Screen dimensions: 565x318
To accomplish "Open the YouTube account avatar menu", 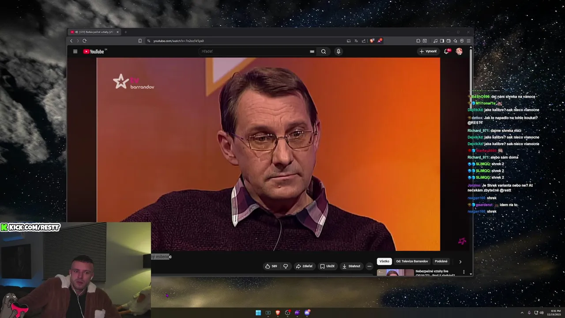I will (x=459, y=51).
